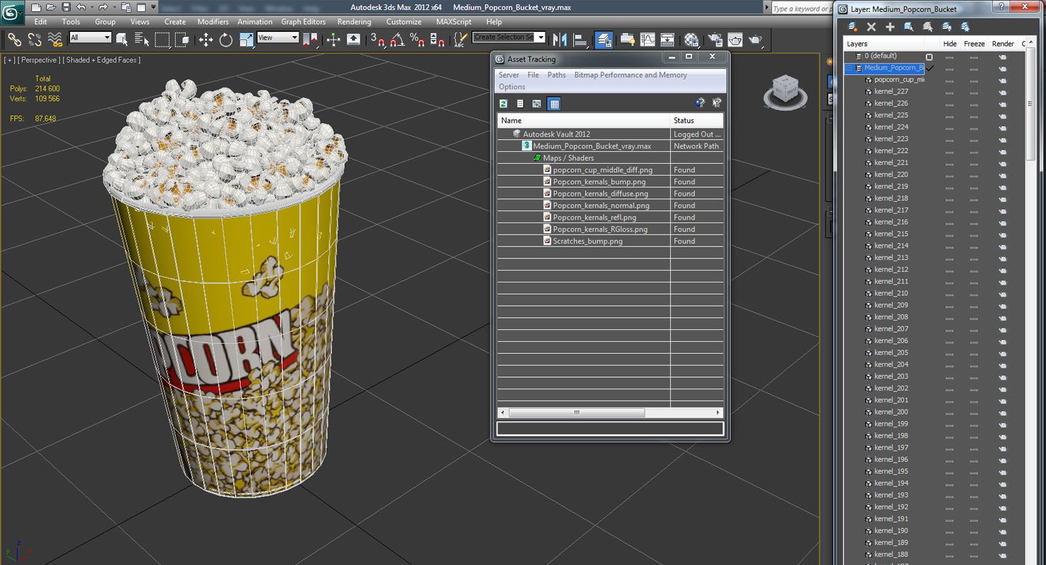Set layer 0 (default) as current via checkbox
Screen dimensions: 1046x565
pyautogui.click(x=929, y=57)
